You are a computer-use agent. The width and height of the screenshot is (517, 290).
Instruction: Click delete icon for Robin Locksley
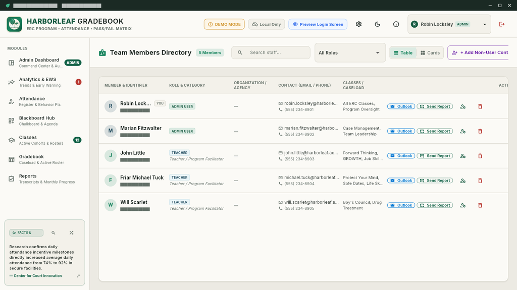coord(480,106)
